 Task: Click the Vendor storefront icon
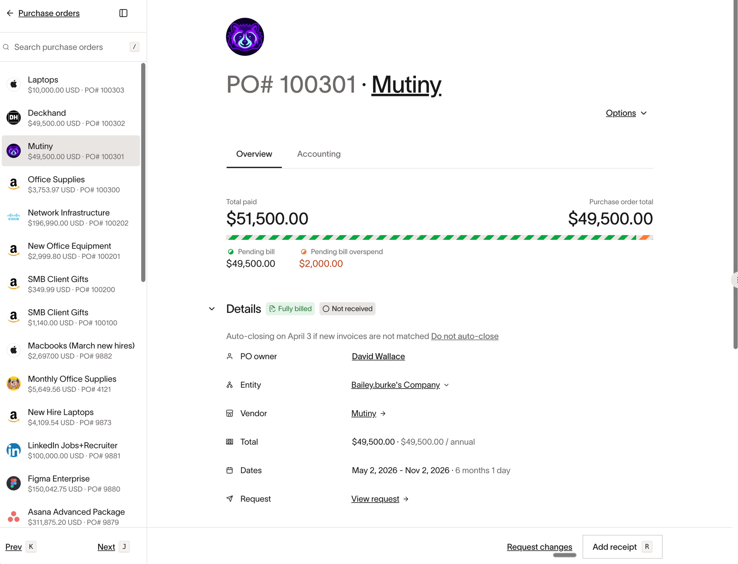(230, 413)
